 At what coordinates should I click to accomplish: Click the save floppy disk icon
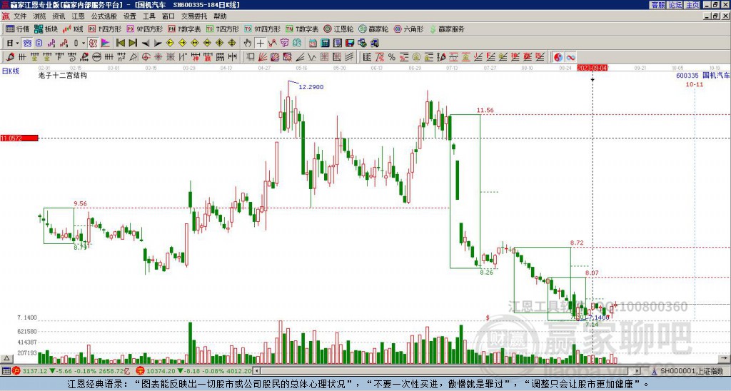pyautogui.click(x=350, y=44)
